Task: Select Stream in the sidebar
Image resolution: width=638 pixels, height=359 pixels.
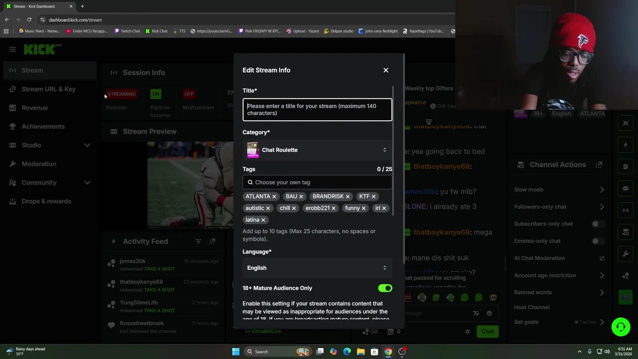Action: [49, 70]
